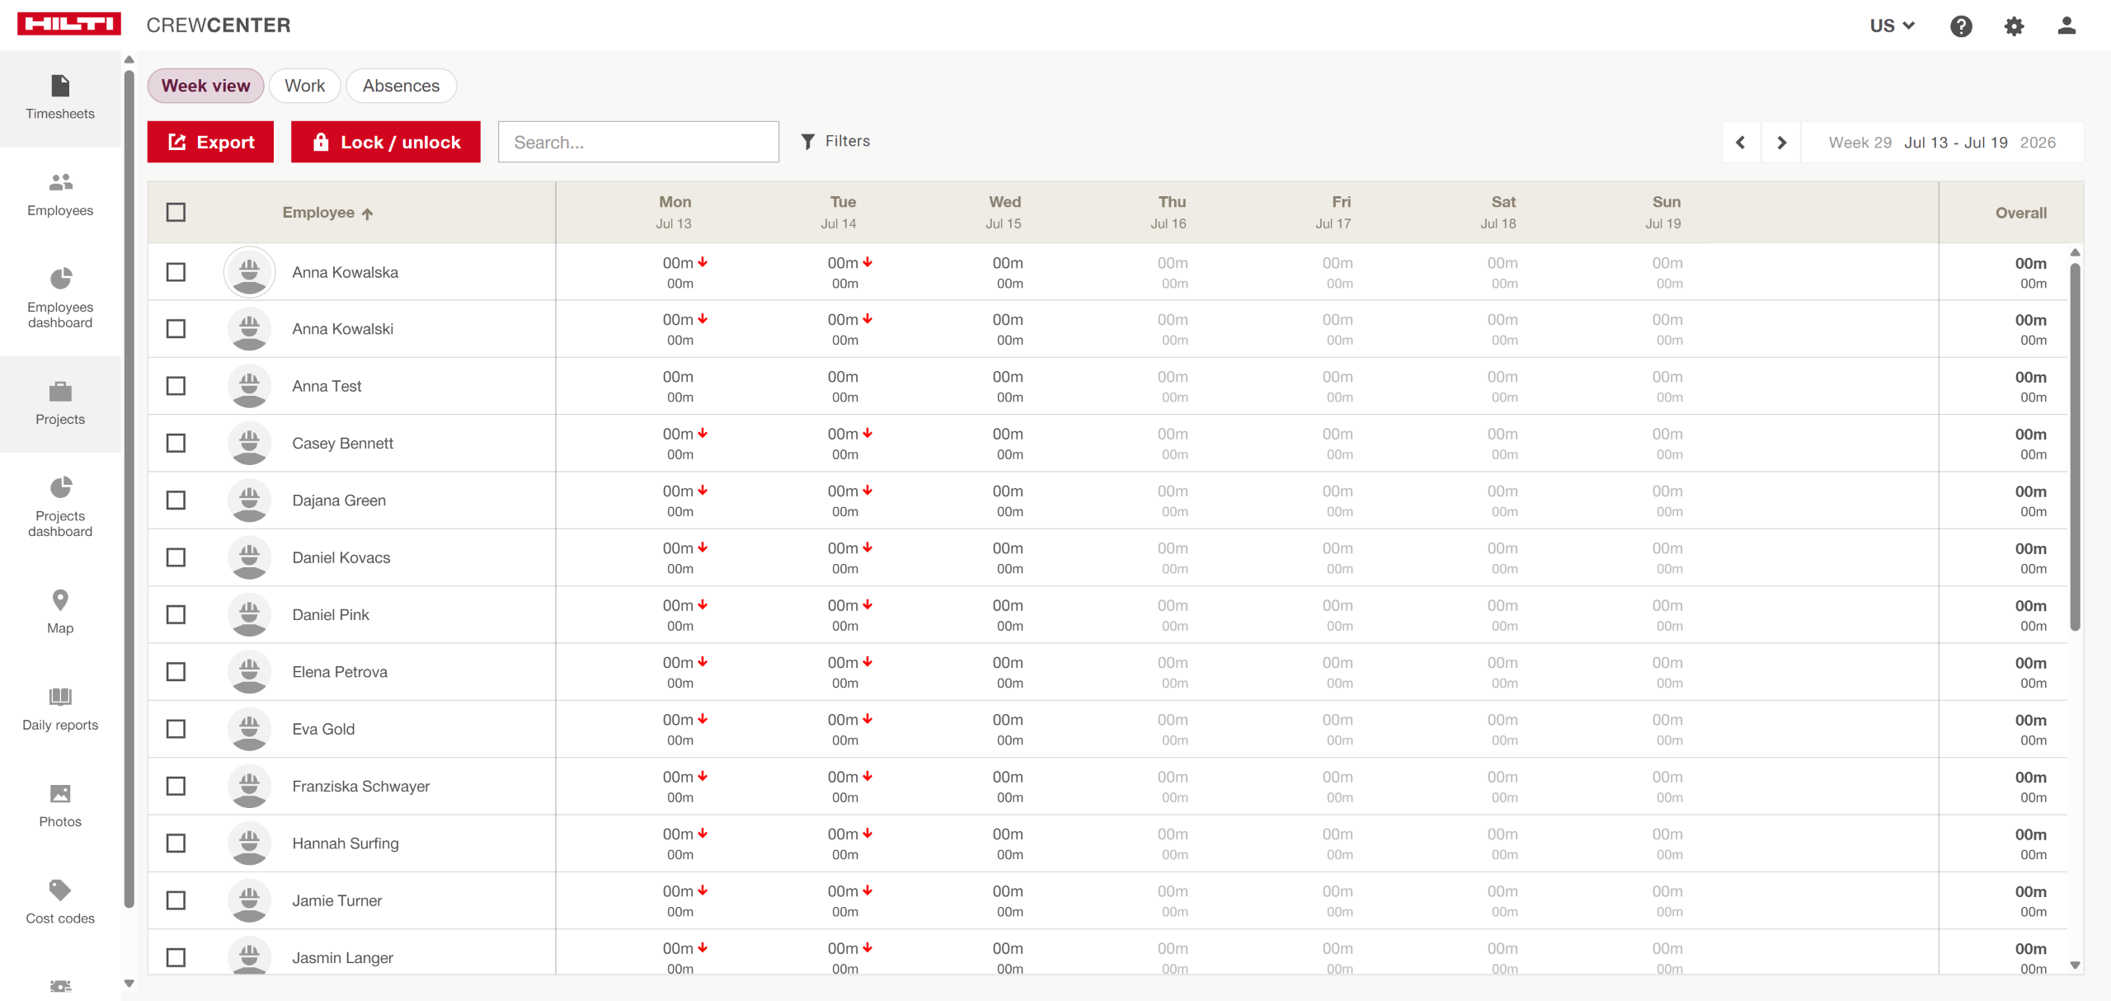Click the Hilti logo

pyautogui.click(x=69, y=24)
